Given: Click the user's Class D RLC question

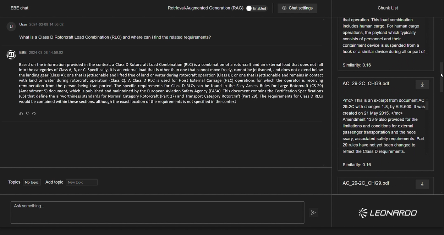Looking at the screenshot, I should coord(115,37).
